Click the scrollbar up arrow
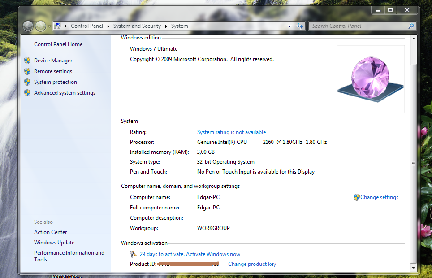The width and height of the screenshot is (432, 278). coord(413,38)
